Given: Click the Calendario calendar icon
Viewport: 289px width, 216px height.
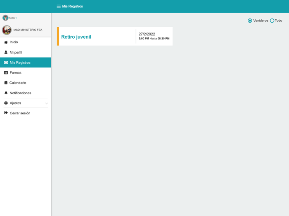Looking at the screenshot, I should point(6,83).
